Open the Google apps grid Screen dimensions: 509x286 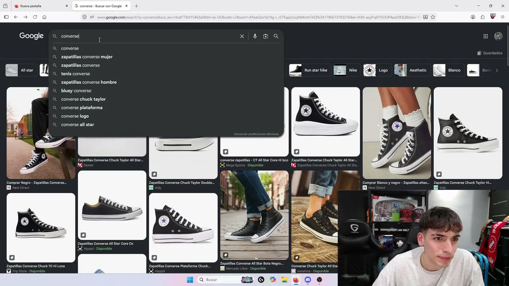(x=486, y=36)
